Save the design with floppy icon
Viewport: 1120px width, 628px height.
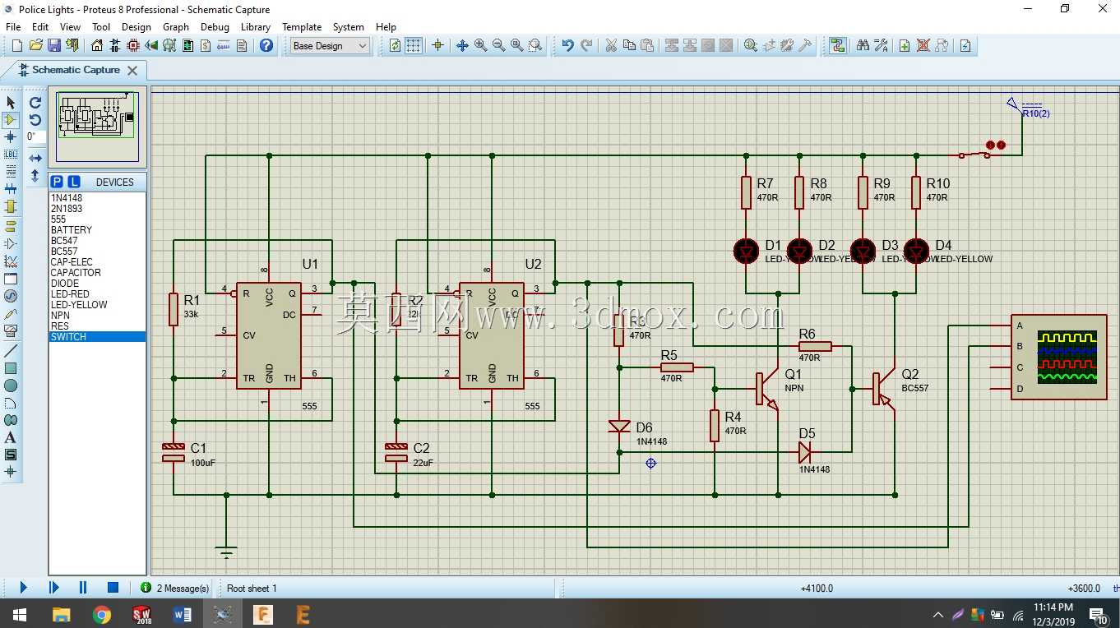tap(54, 46)
